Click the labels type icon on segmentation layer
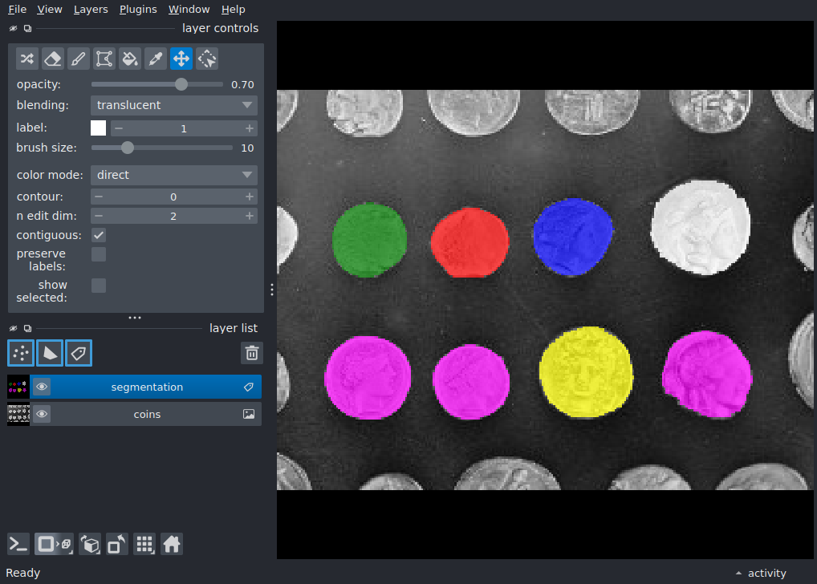The width and height of the screenshot is (817, 584). [x=249, y=387]
